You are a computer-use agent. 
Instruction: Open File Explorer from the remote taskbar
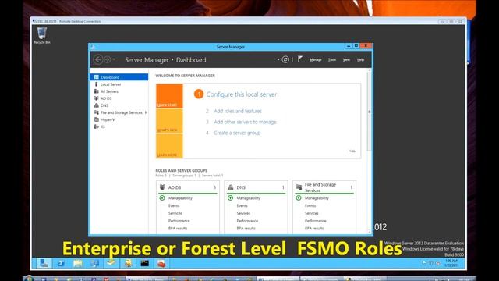click(78, 263)
